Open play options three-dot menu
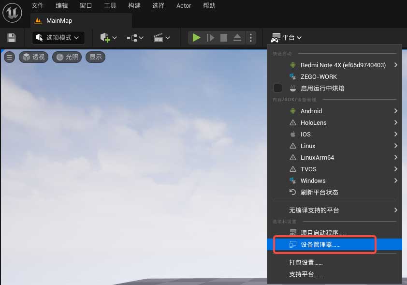 [250, 38]
